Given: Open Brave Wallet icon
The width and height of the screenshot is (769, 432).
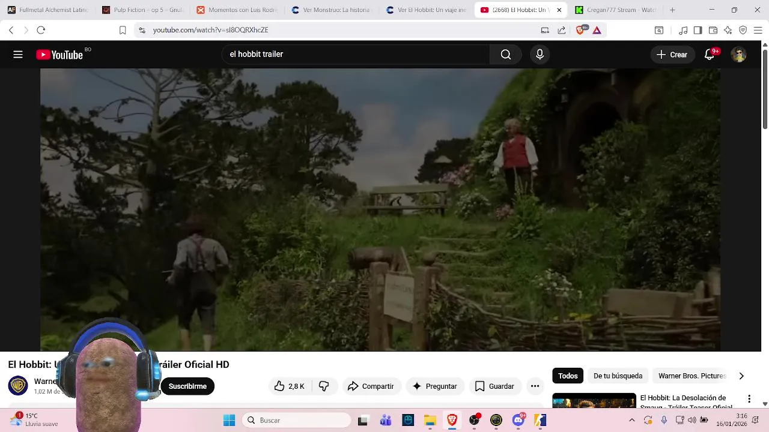Looking at the screenshot, I should coord(713,30).
